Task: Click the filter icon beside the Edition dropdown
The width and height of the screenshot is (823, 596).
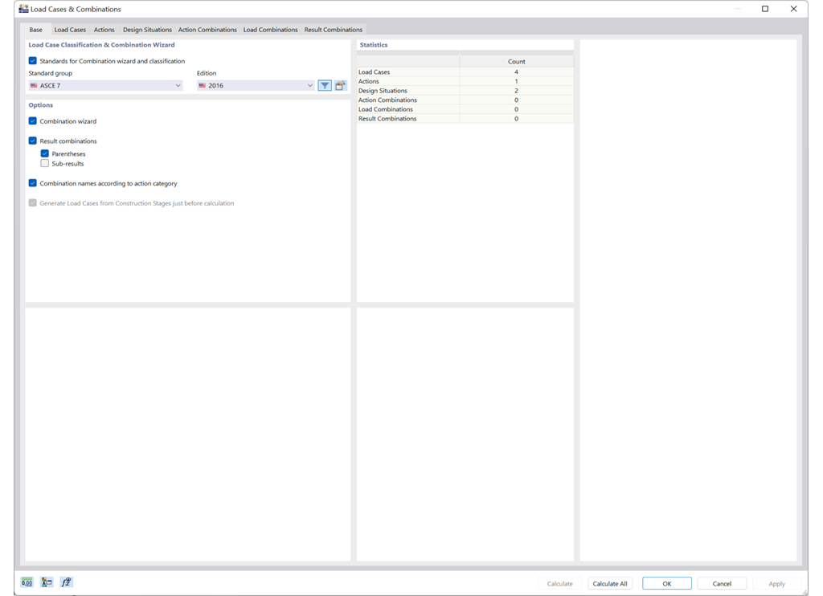Action: point(325,85)
